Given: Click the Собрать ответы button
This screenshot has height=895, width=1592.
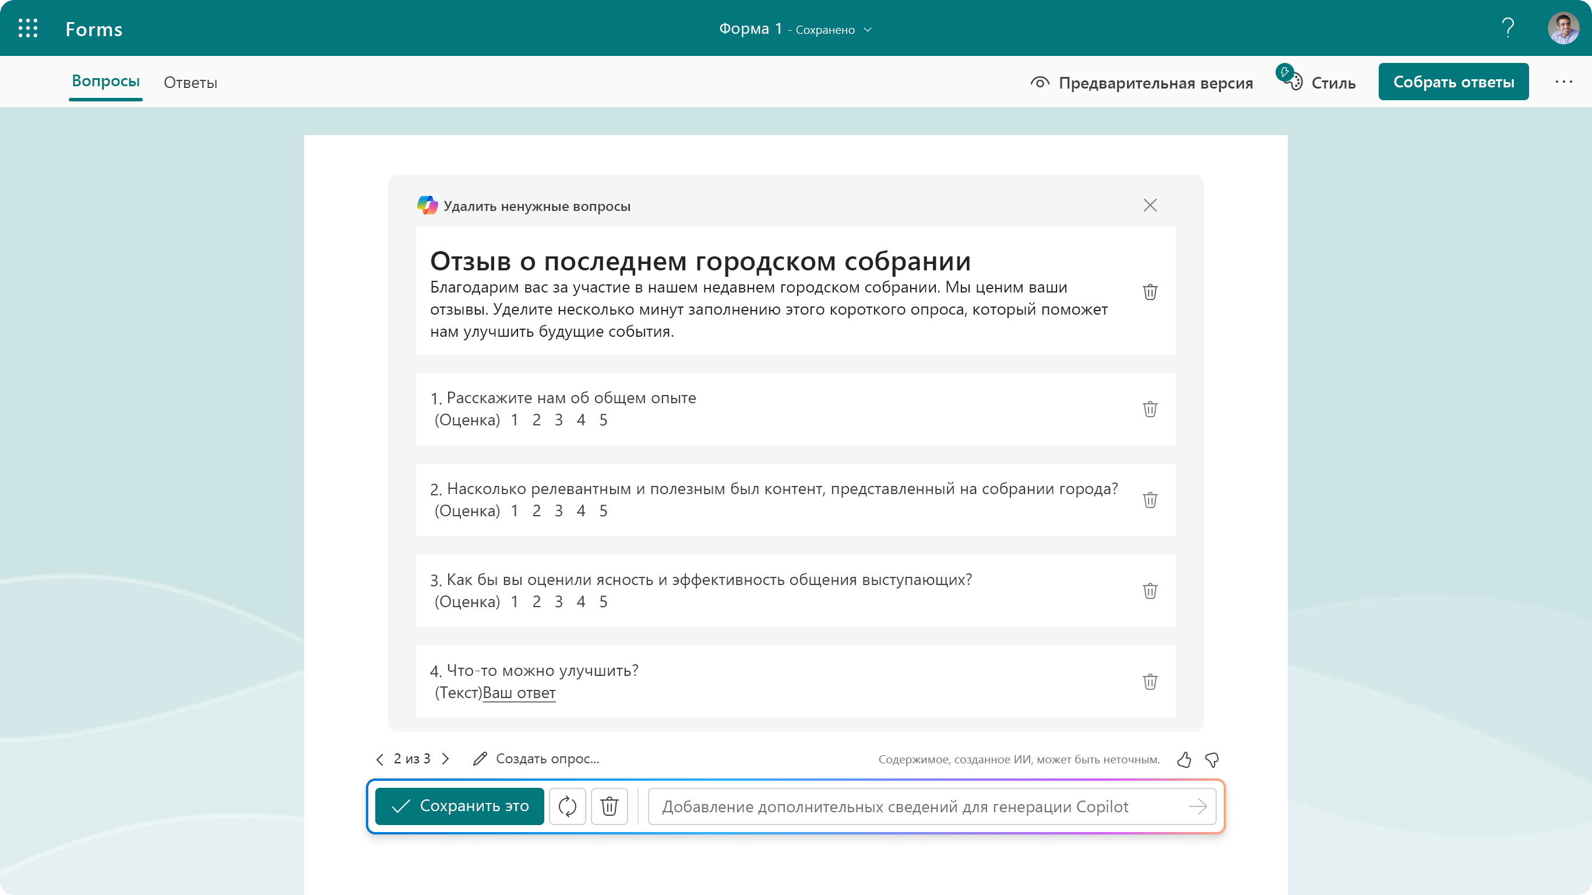Looking at the screenshot, I should click(x=1453, y=82).
